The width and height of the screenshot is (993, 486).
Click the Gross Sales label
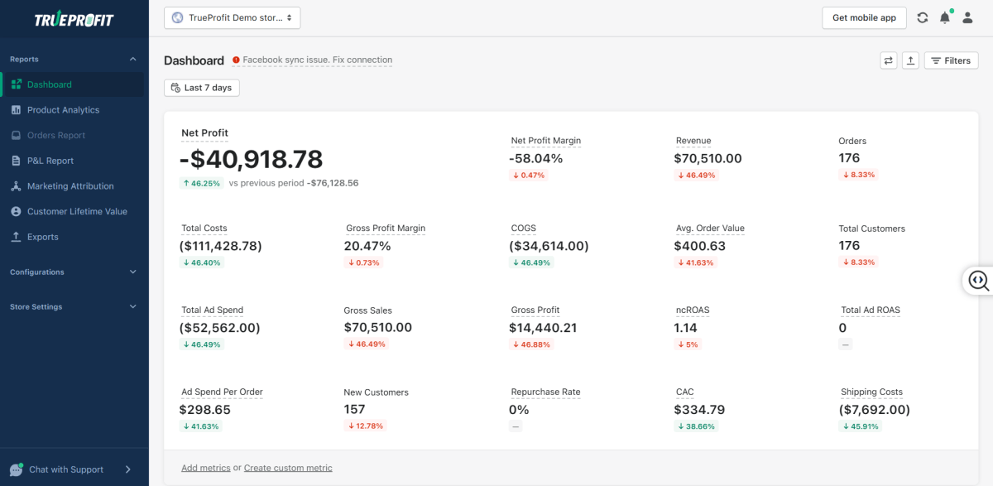point(368,310)
